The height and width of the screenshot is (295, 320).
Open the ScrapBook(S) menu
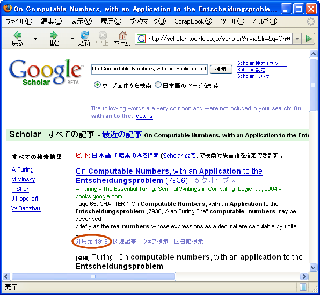(193, 21)
